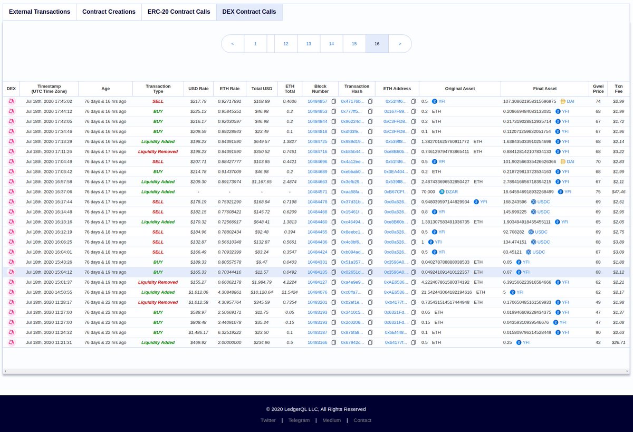The image size is (633, 432).
Task: Click copy icon next to address 0x3EA404...
Action: click(x=414, y=172)
